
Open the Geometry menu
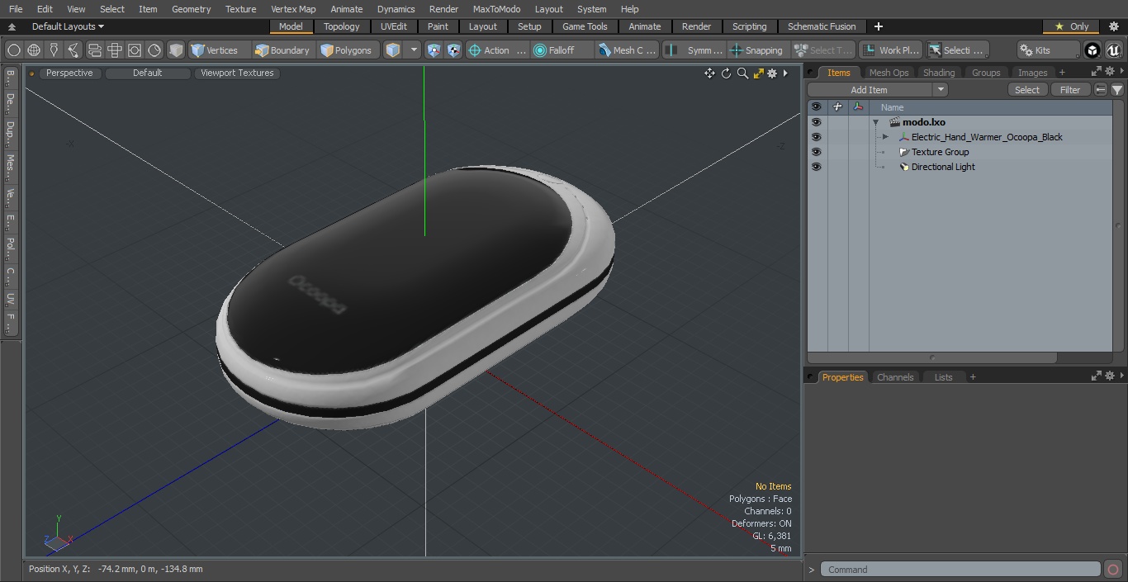[x=191, y=9]
